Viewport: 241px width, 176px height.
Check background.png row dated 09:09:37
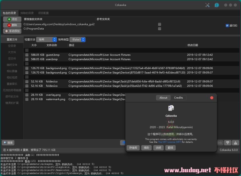tap(27, 72)
